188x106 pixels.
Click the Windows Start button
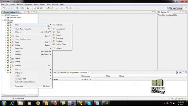4,103
